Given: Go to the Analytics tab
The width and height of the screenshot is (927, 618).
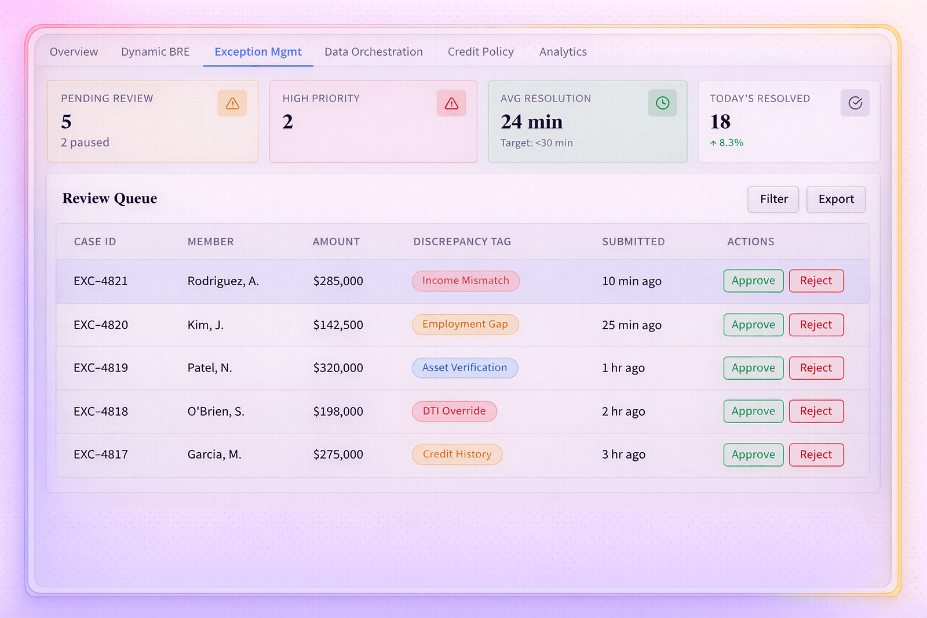Looking at the screenshot, I should 563,52.
